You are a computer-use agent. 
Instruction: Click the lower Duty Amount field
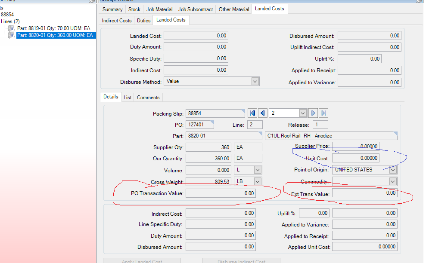(221, 235)
